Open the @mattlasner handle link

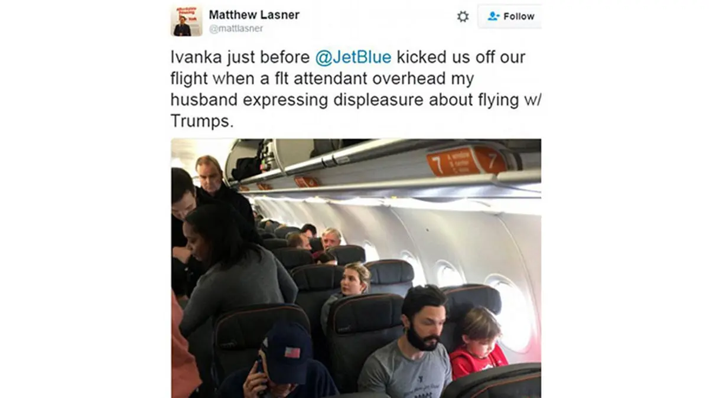pos(236,28)
